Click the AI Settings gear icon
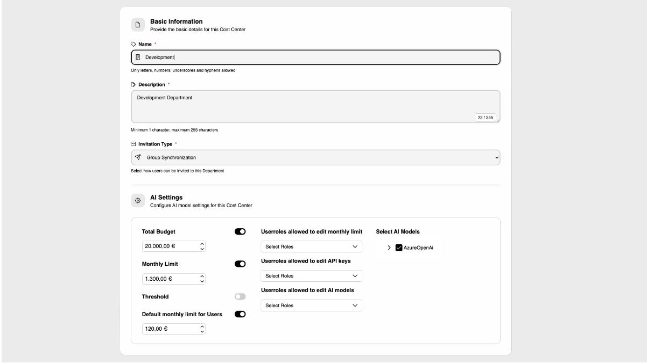This screenshot has width=647, height=364. [x=138, y=200]
